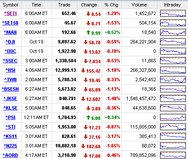Click the ^MAII symbol link

pos(10,32)
